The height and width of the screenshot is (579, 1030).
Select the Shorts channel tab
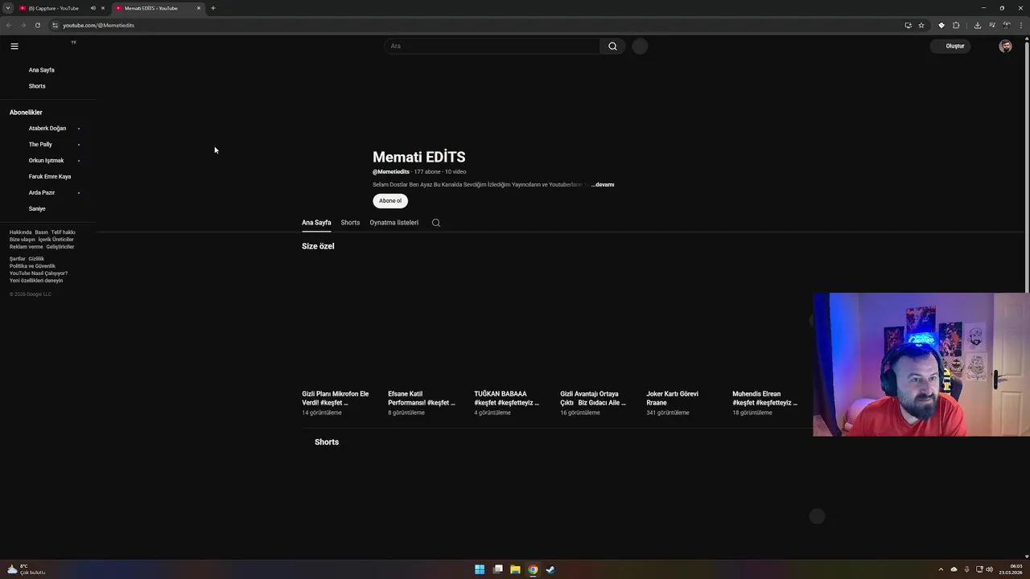tap(350, 223)
